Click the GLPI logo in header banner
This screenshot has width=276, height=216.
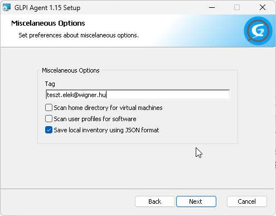[x=258, y=31]
